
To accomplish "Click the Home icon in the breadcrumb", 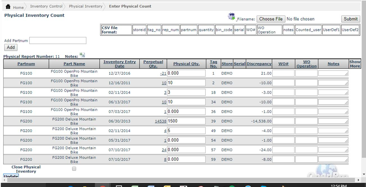I will point(8,7).
